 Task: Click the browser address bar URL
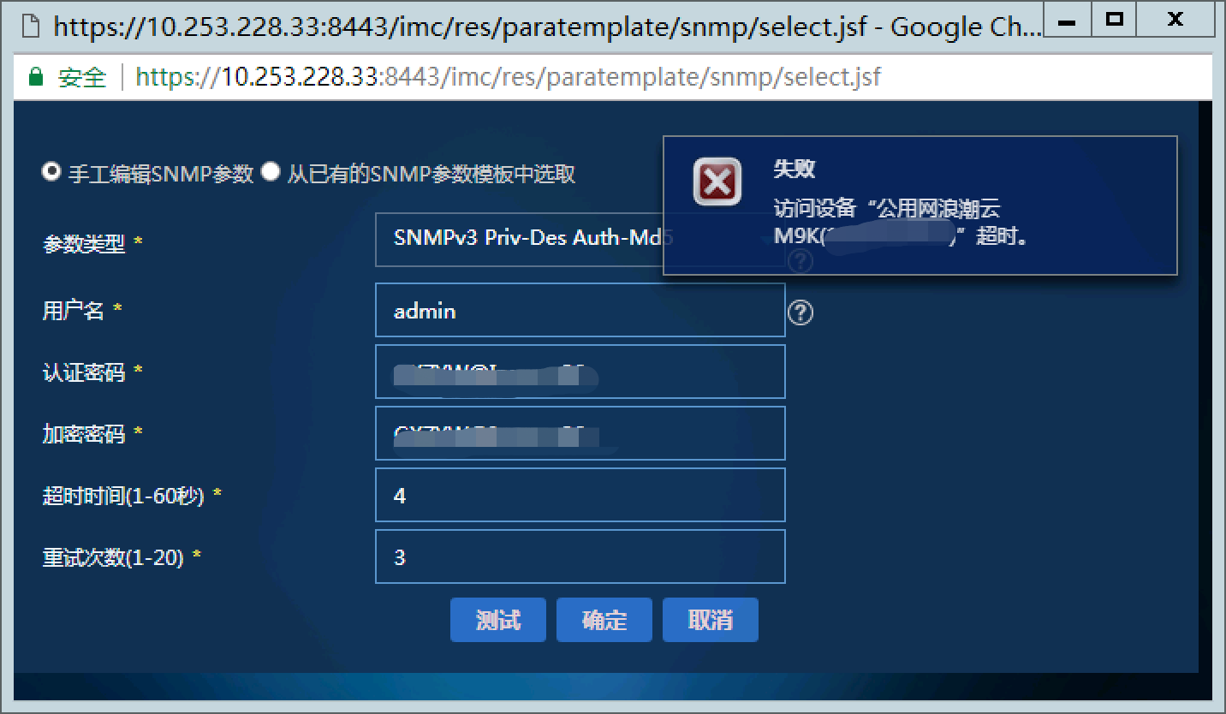click(x=508, y=78)
